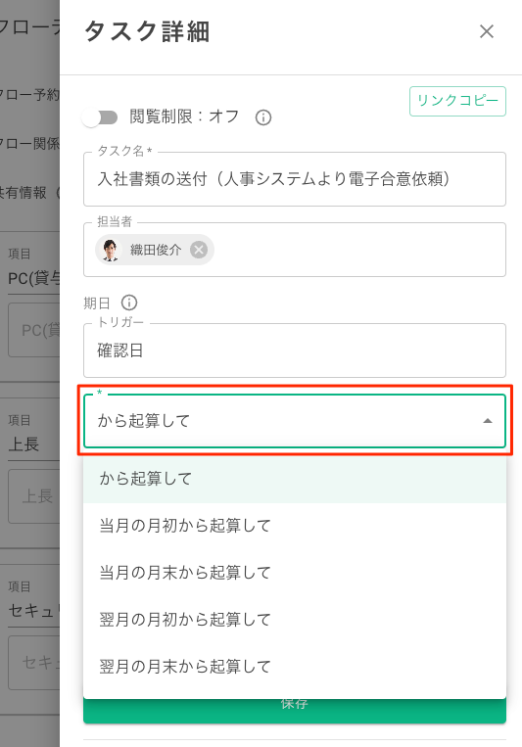Click the green 保存 button
The width and height of the screenshot is (522, 747).
294,711
